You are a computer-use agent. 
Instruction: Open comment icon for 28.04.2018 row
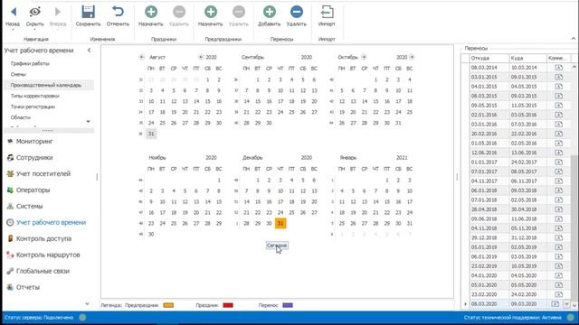(x=559, y=209)
